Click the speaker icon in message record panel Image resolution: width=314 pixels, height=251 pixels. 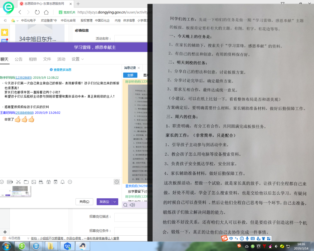[133, 205]
